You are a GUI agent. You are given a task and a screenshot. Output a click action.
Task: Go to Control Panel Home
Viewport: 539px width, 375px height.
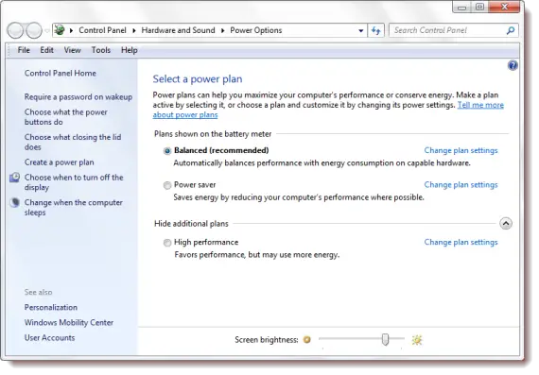point(61,73)
